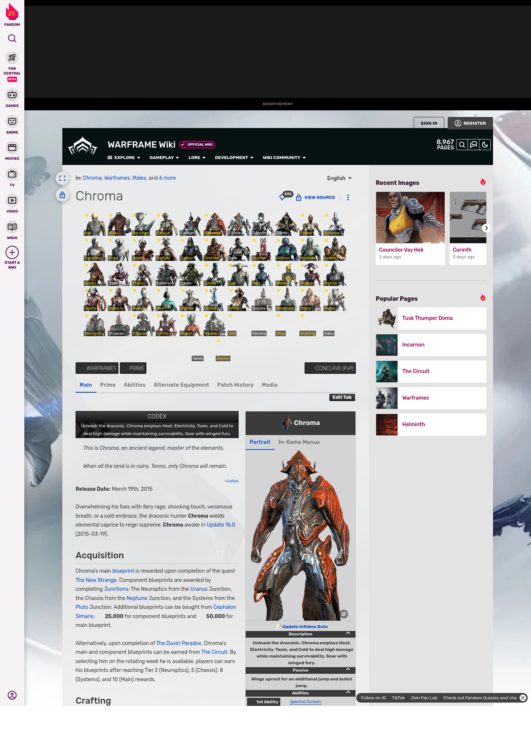This screenshot has width=531, height=738.
Task: Expand the Development menu
Action: pyautogui.click(x=234, y=158)
